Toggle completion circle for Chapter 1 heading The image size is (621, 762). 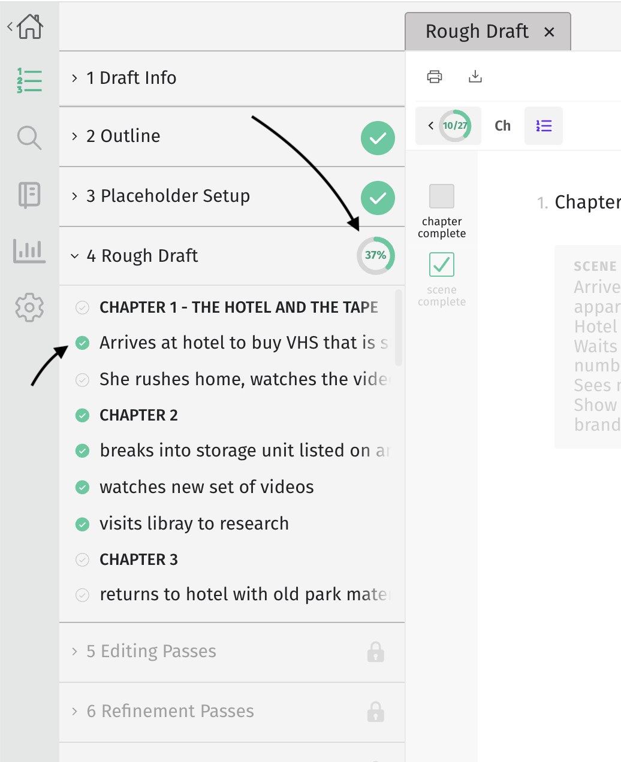coord(83,308)
